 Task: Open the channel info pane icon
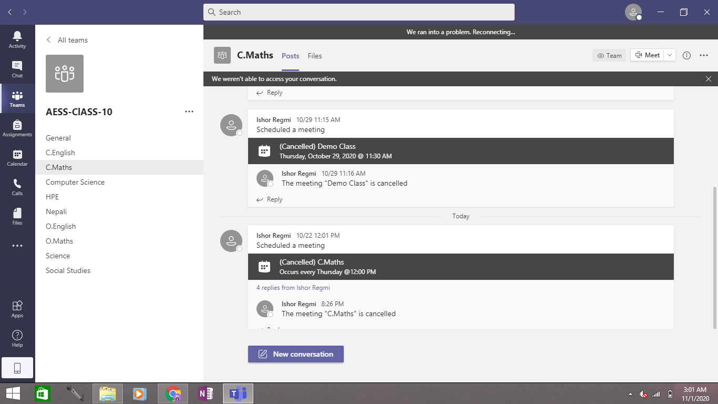[x=686, y=55]
